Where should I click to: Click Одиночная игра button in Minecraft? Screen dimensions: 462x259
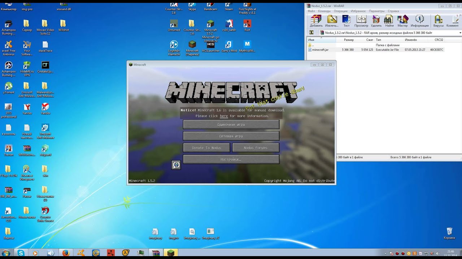pos(231,124)
